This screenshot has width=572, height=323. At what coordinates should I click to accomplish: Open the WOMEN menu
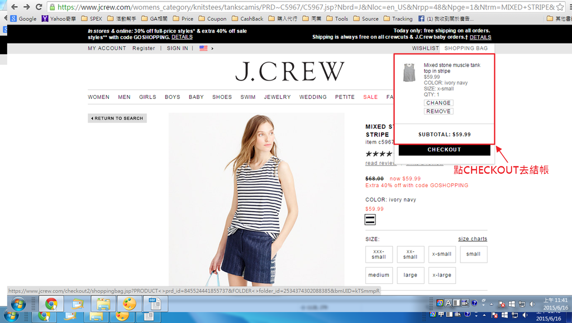coord(98,97)
